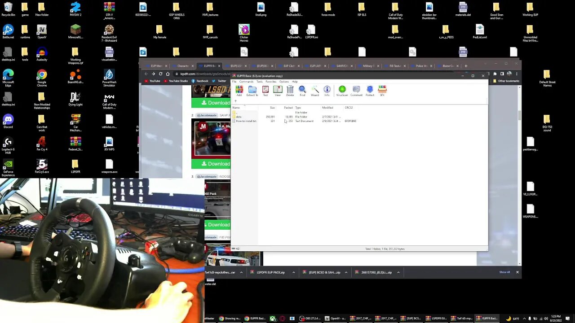Expand options for LSPDFR EUP PACK.zip download
Image resolution: width=575 pixels, height=323 pixels.
click(294, 272)
